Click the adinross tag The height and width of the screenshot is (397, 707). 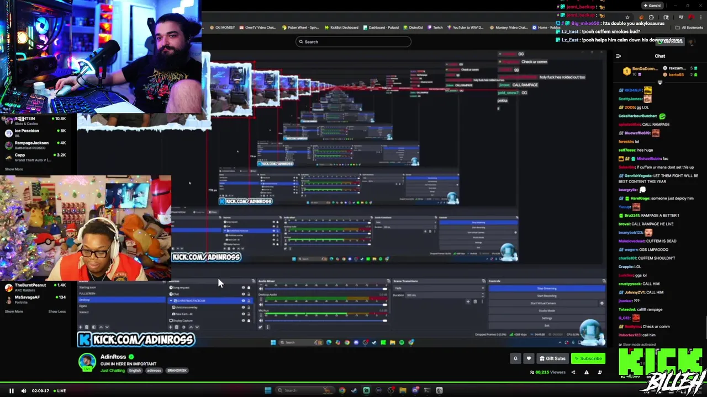[154, 371]
